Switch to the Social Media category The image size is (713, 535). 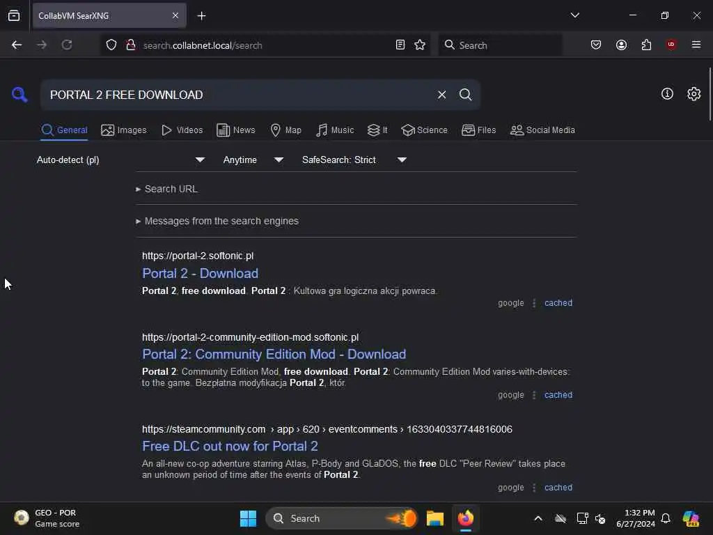542,130
